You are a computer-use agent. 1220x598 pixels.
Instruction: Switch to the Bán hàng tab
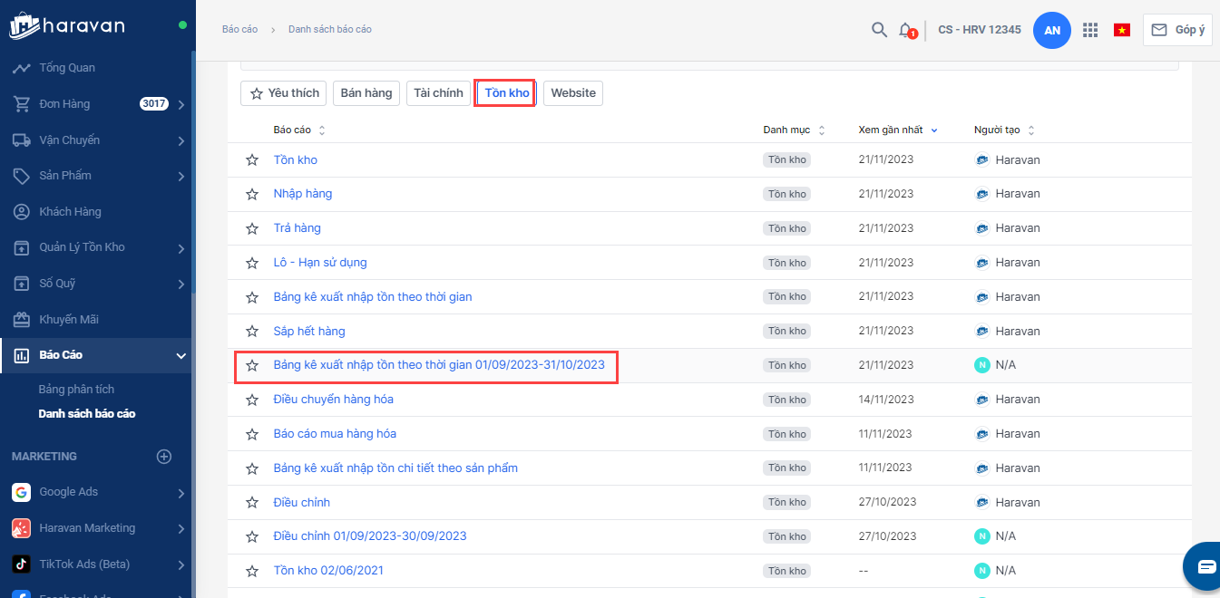point(366,93)
